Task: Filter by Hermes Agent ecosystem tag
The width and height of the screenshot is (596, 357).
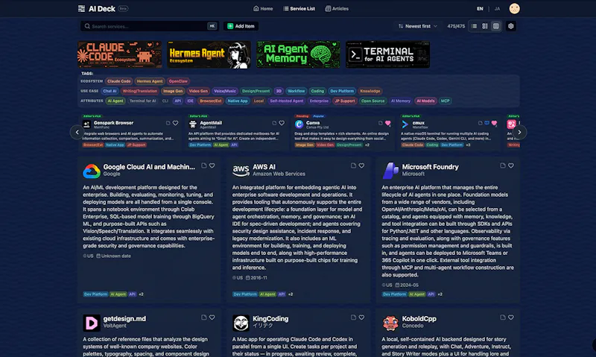Action: tap(150, 81)
